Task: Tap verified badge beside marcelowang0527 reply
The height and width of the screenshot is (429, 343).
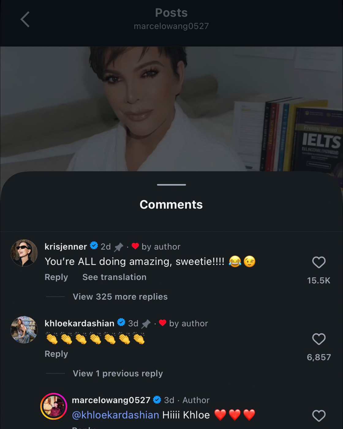Action: [157, 400]
